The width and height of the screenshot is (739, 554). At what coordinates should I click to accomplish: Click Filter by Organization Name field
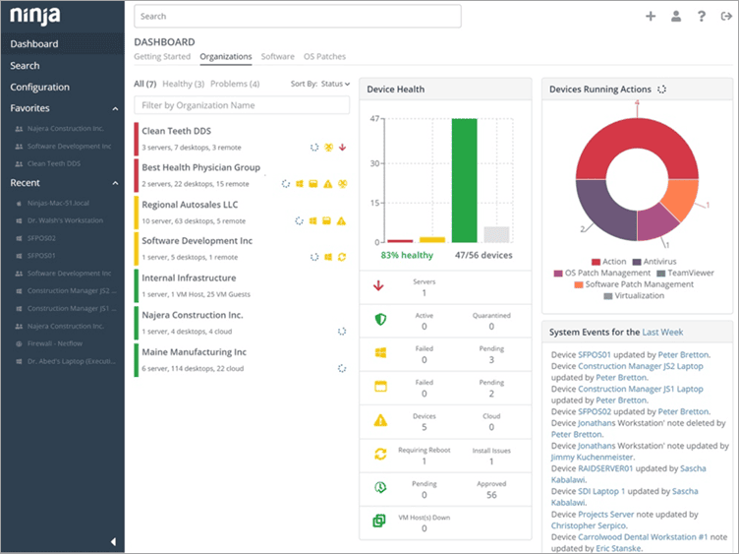click(242, 105)
